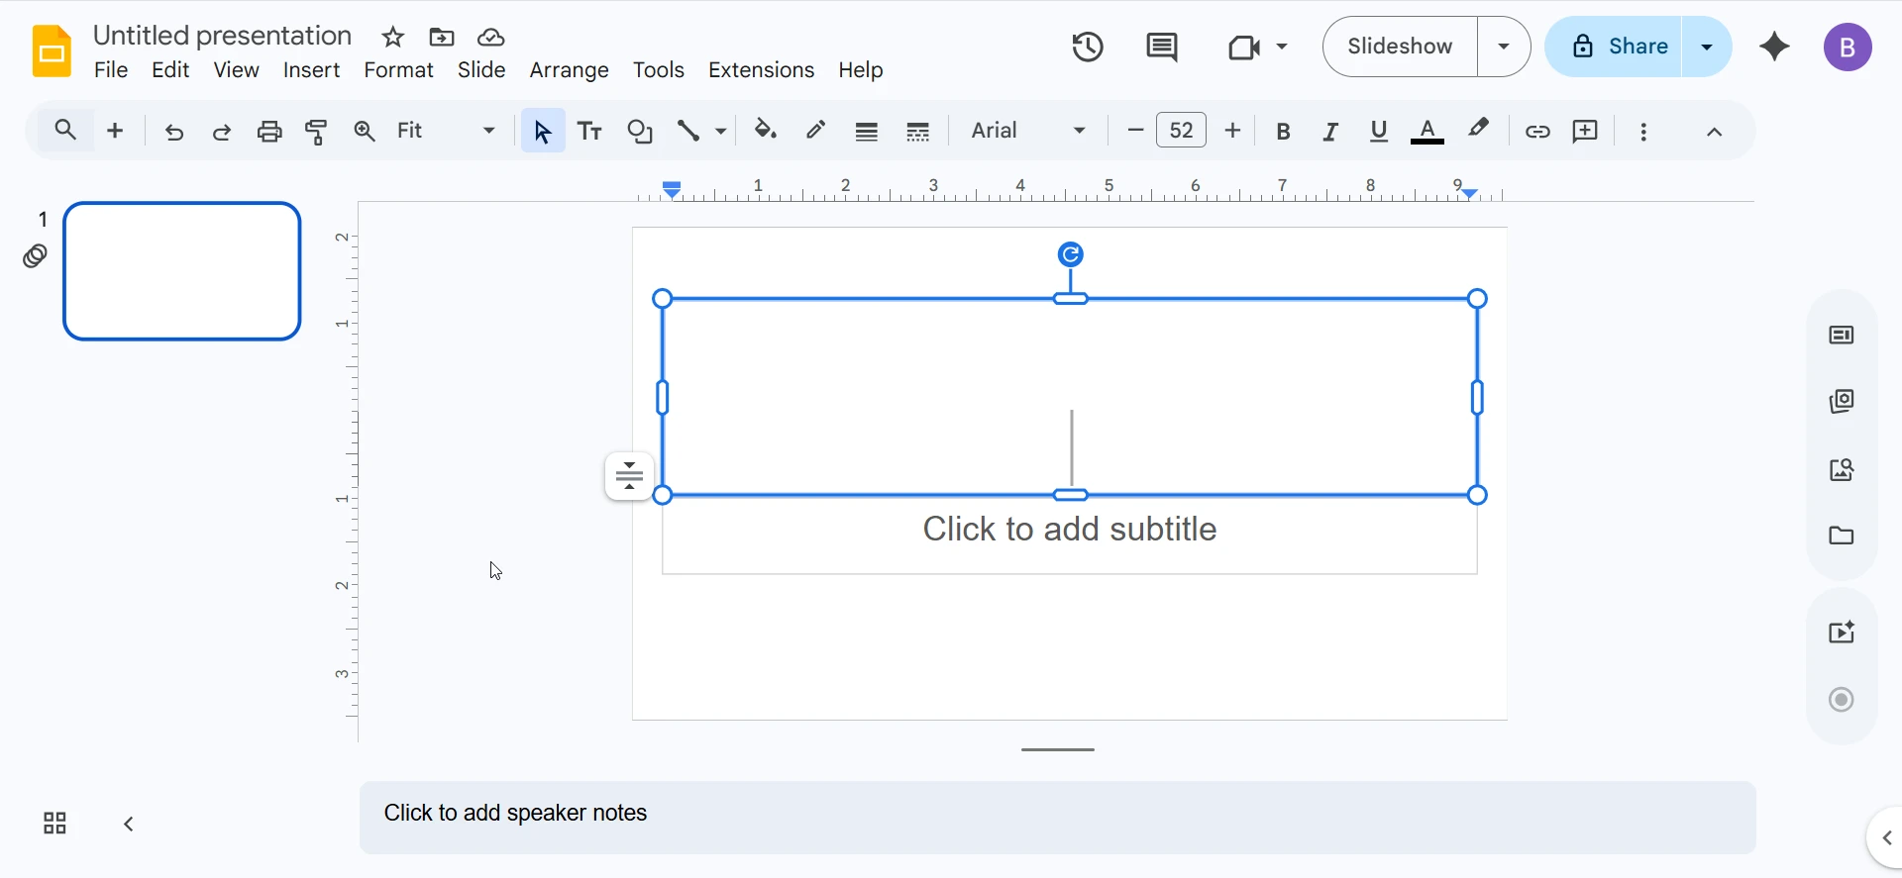
Task: Click the Print icon
Action: point(269,131)
